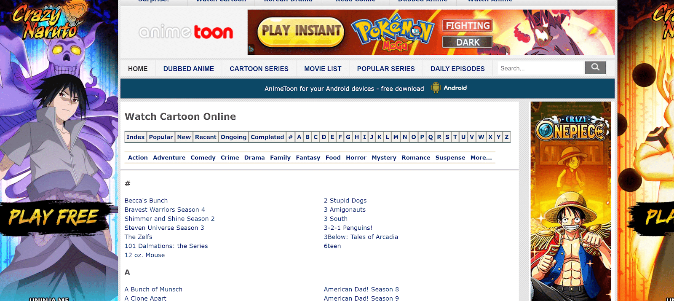Open The Zelfs series

click(139, 237)
